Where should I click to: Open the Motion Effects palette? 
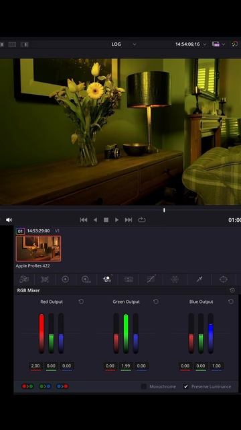pos(128,279)
